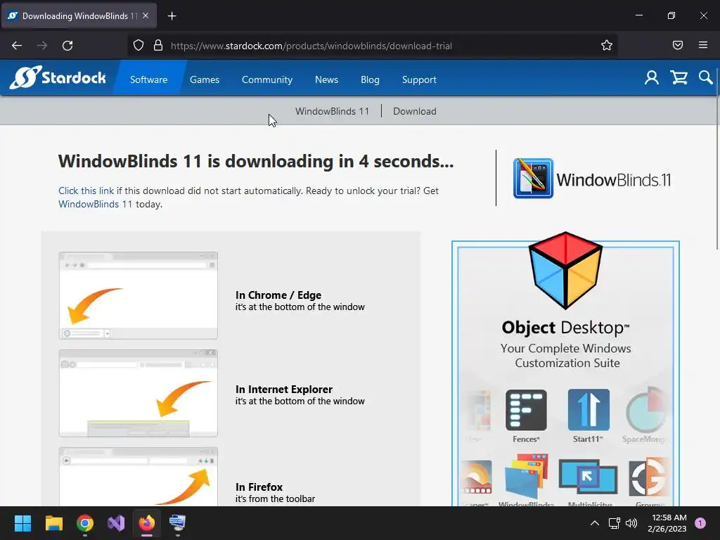Open the Stardock site search

(x=705, y=77)
